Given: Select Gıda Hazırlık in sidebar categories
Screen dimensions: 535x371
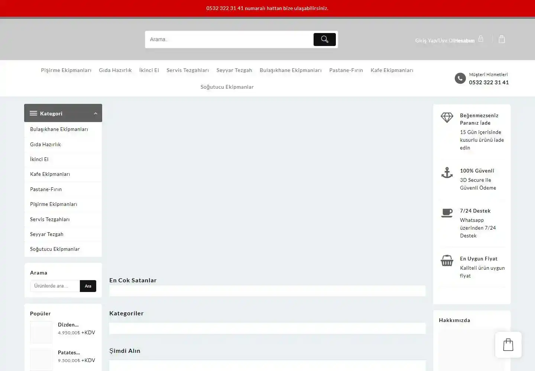Looking at the screenshot, I should pos(45,144).
